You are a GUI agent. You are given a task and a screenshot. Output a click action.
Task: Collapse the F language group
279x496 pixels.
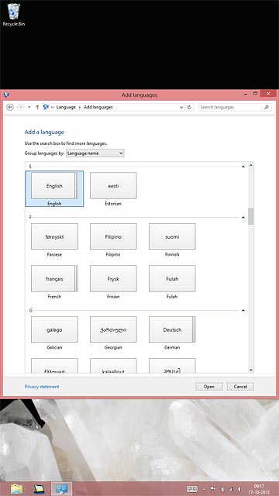click(x=243, y=217)
